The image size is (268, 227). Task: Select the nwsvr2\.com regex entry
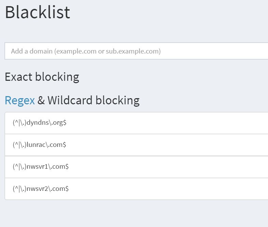(x=137, y=189)
